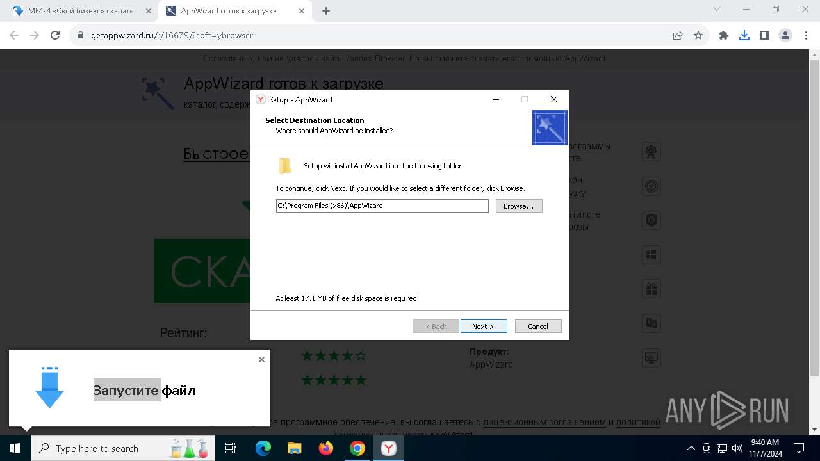Close the AppWizard setup window
Screen dimensions: 820x461
554,99
